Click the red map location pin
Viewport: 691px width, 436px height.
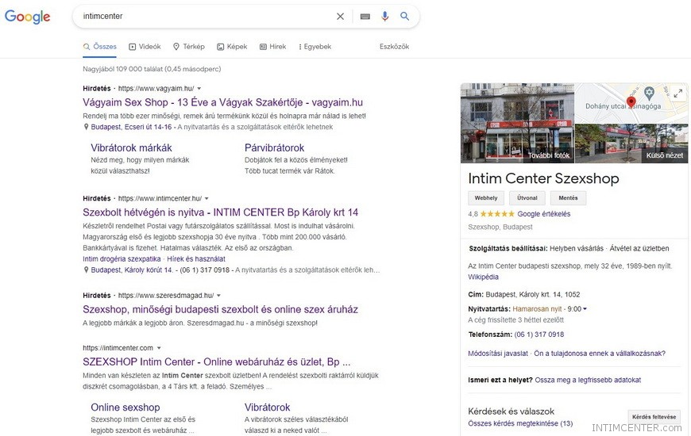[x=631, y=101]
